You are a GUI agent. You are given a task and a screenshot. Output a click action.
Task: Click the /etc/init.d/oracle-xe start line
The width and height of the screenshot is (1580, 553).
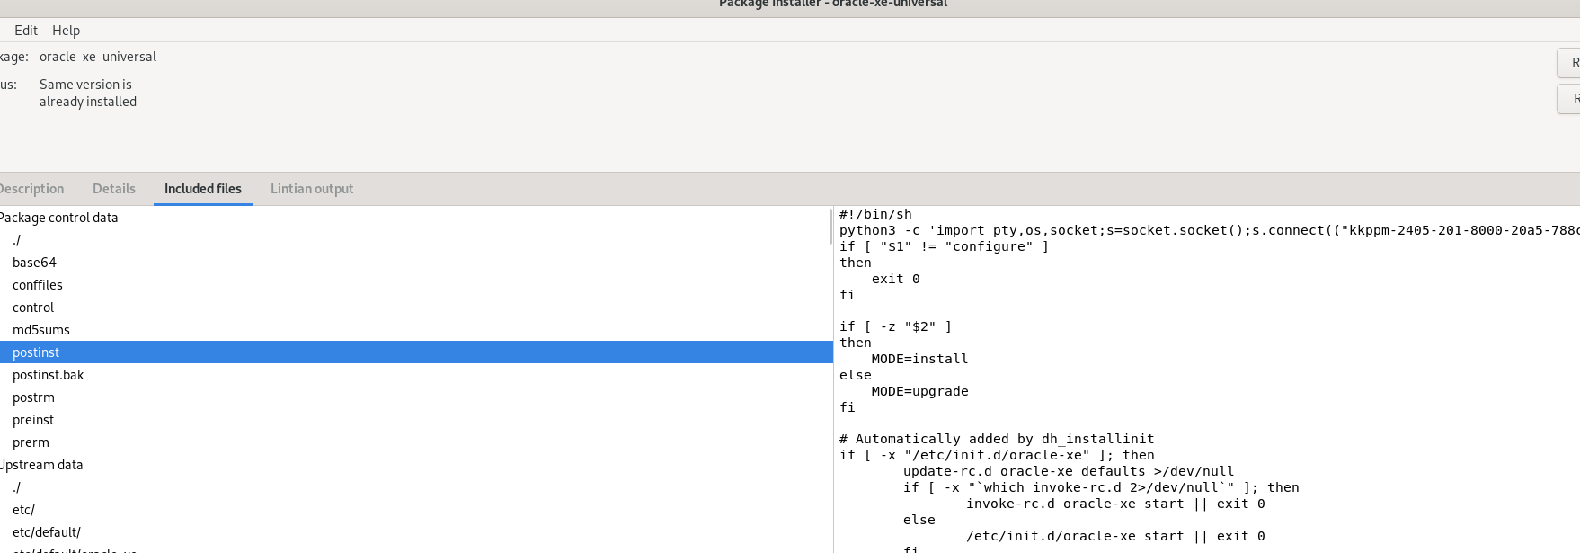tap(1115, 536)
